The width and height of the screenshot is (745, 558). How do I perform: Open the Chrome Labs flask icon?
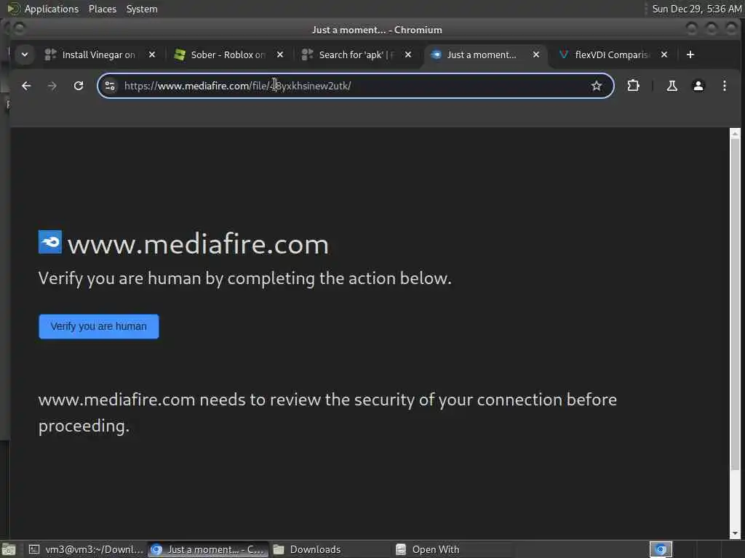[672, 86]
